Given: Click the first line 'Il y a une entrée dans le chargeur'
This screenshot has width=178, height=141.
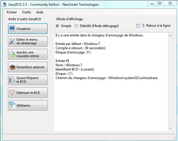Looking at the screenshot, I should (x=99, y=35).
